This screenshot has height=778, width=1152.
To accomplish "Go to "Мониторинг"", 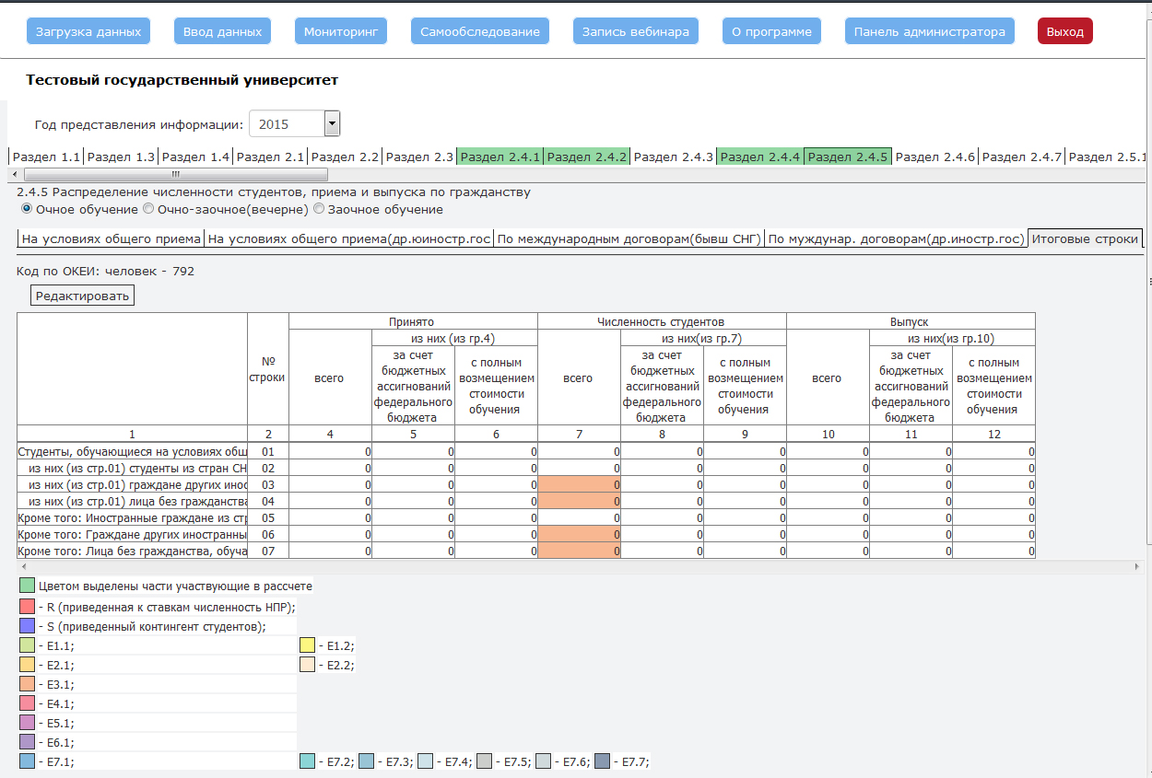I will click(341, 31).
